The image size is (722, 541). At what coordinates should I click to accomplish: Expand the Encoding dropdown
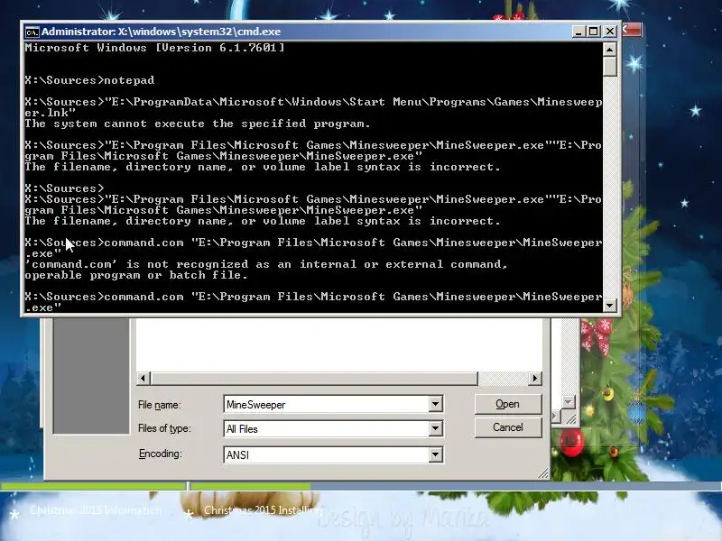435,454
